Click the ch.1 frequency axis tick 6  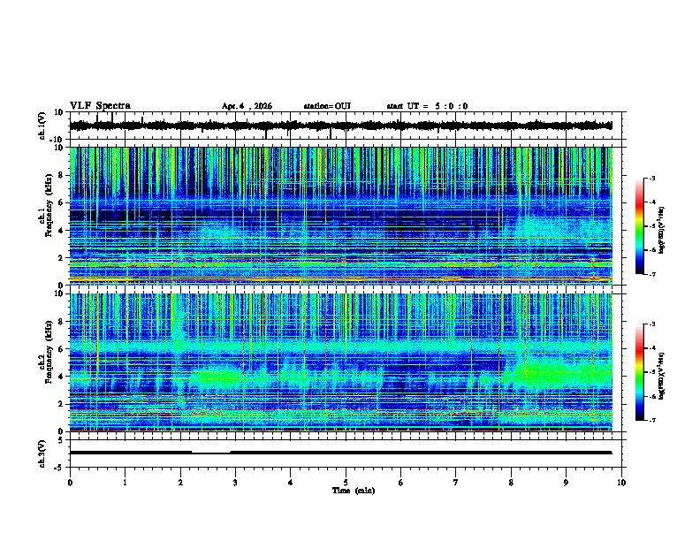tap(61, 202)
